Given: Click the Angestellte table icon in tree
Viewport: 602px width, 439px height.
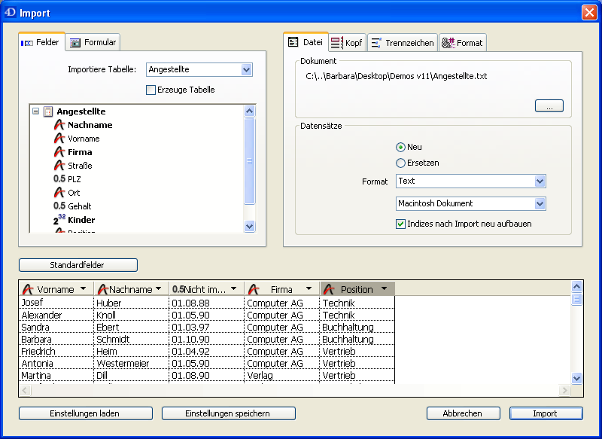Looking at the screenshot, I should click(x=48, y=111).
